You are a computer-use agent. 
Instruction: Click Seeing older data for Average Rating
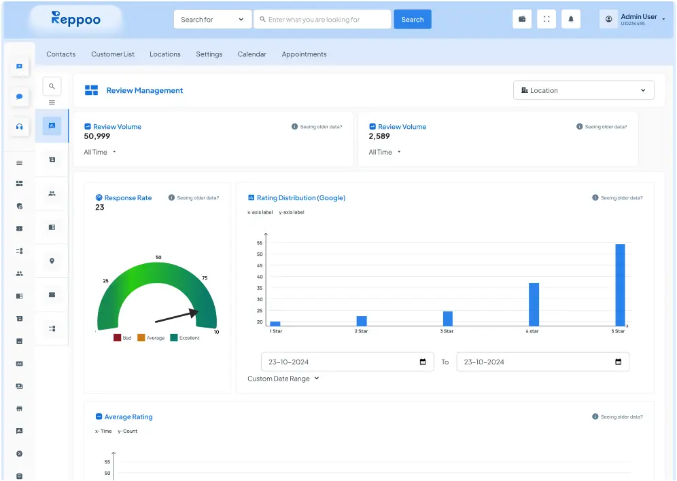(622, 417)
